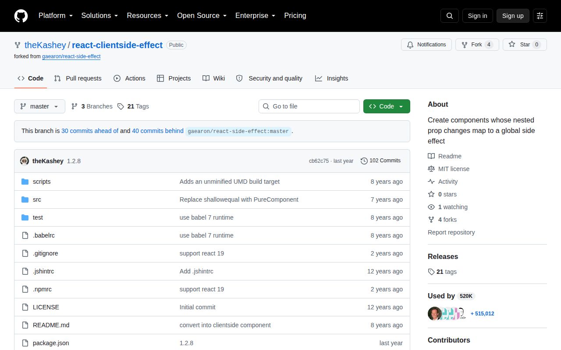This screenshot has height=350, width=561.
Task: Switch to the Wiki tab
Action: coord(213,78)
